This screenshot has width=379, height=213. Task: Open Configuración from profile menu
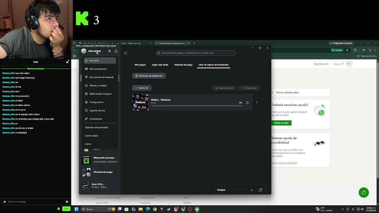pos(100,102)
